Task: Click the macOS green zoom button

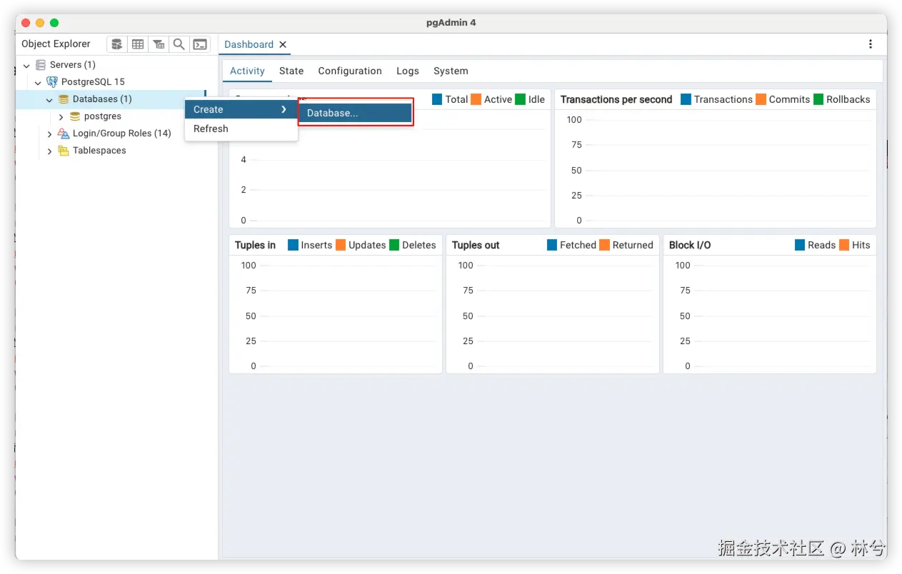Action: pos(54,23)
